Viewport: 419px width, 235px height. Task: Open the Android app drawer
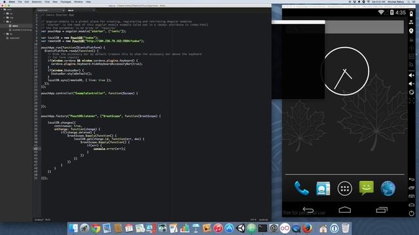(x=345, y=189)
